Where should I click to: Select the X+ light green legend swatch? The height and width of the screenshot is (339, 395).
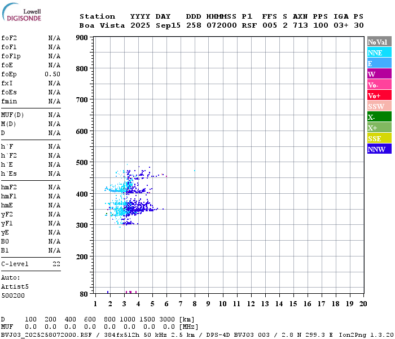point(379,128)
